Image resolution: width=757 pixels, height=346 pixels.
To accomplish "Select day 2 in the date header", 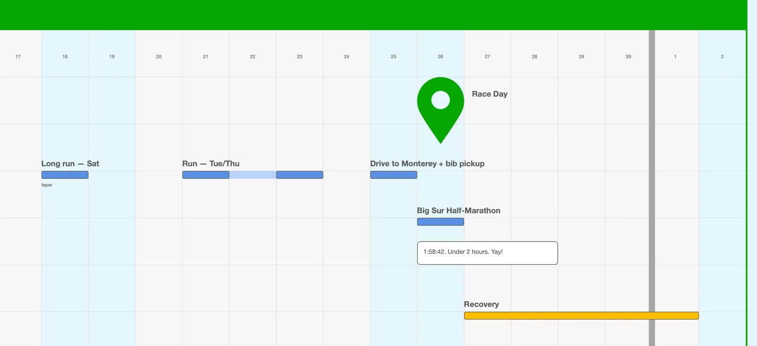I will [x=722, y=57].
